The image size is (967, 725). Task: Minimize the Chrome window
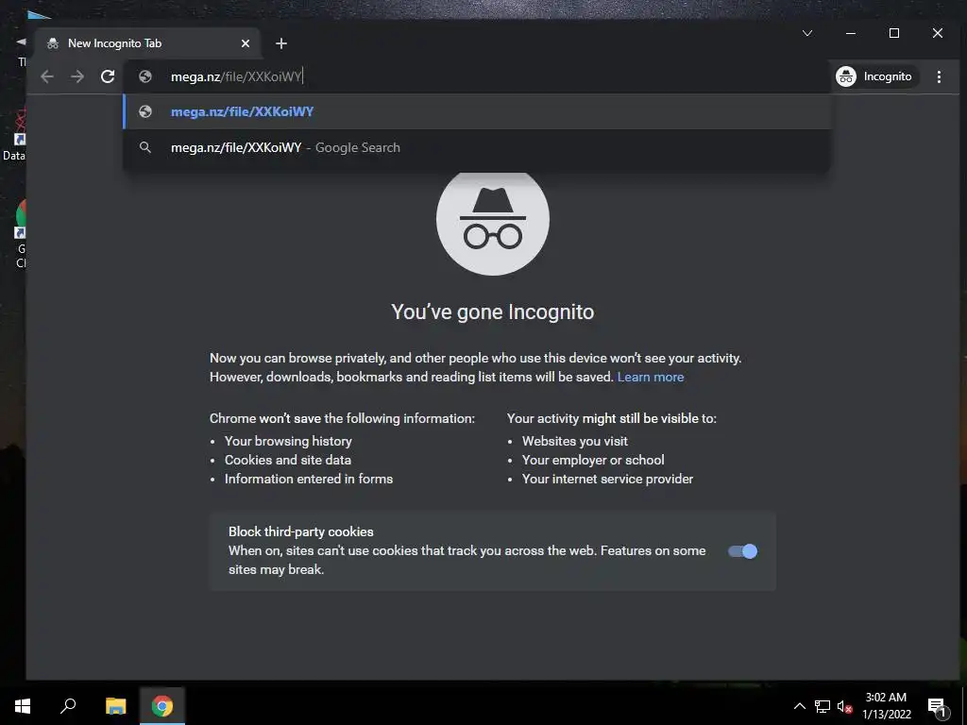(851, 33)
